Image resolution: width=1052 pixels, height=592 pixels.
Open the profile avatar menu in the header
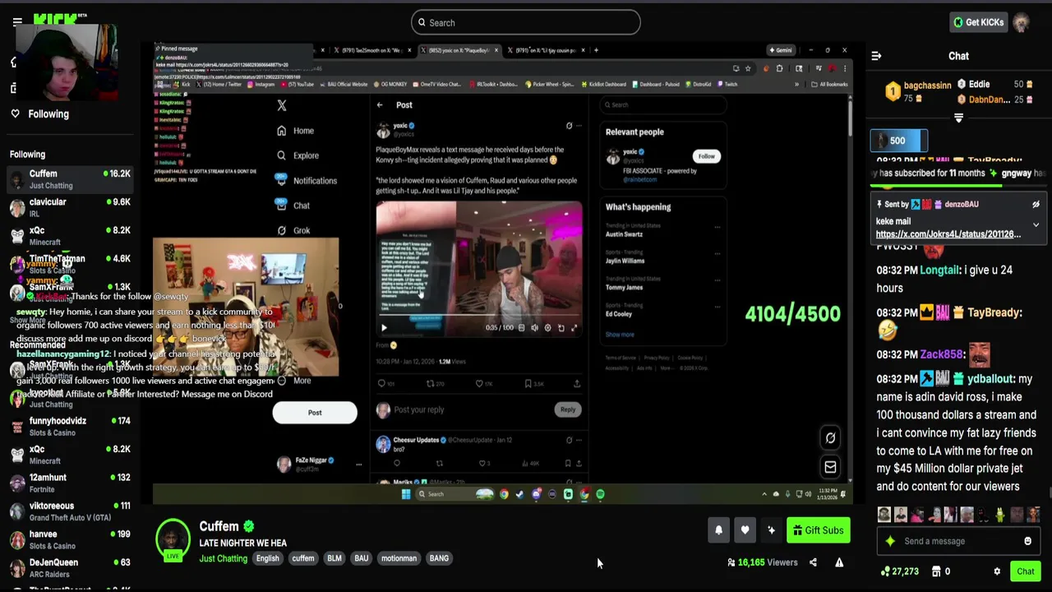click(1022, 22)
